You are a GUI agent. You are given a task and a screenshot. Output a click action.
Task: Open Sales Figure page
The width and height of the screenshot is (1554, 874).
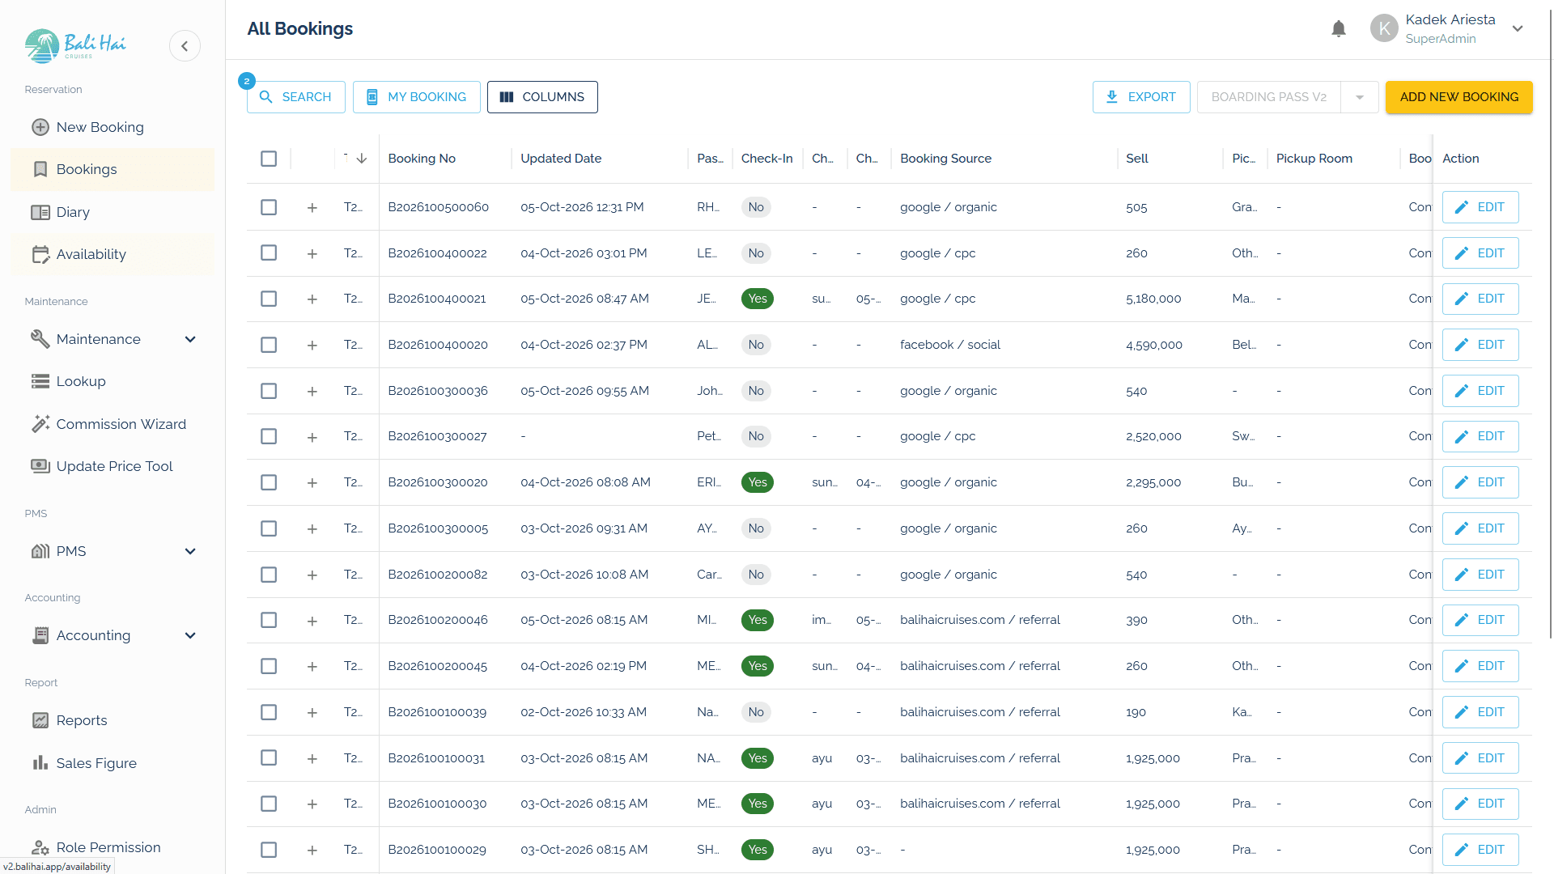click(x=113, y=763)
